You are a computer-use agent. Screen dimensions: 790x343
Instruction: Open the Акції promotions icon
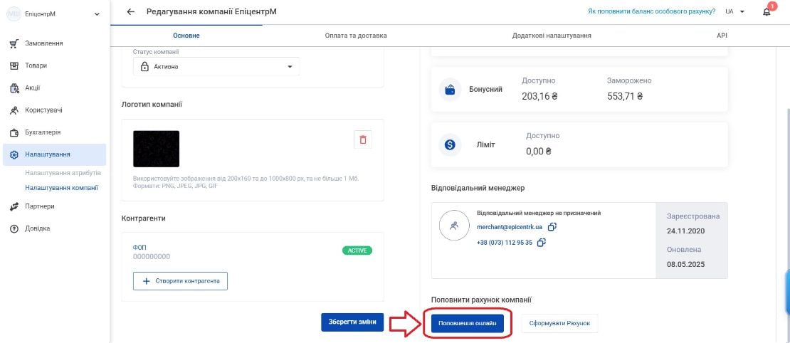click(x=14, y=88)
